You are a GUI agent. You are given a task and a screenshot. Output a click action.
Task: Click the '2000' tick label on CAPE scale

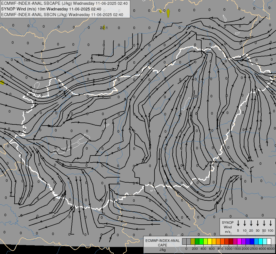pos(246,249)
